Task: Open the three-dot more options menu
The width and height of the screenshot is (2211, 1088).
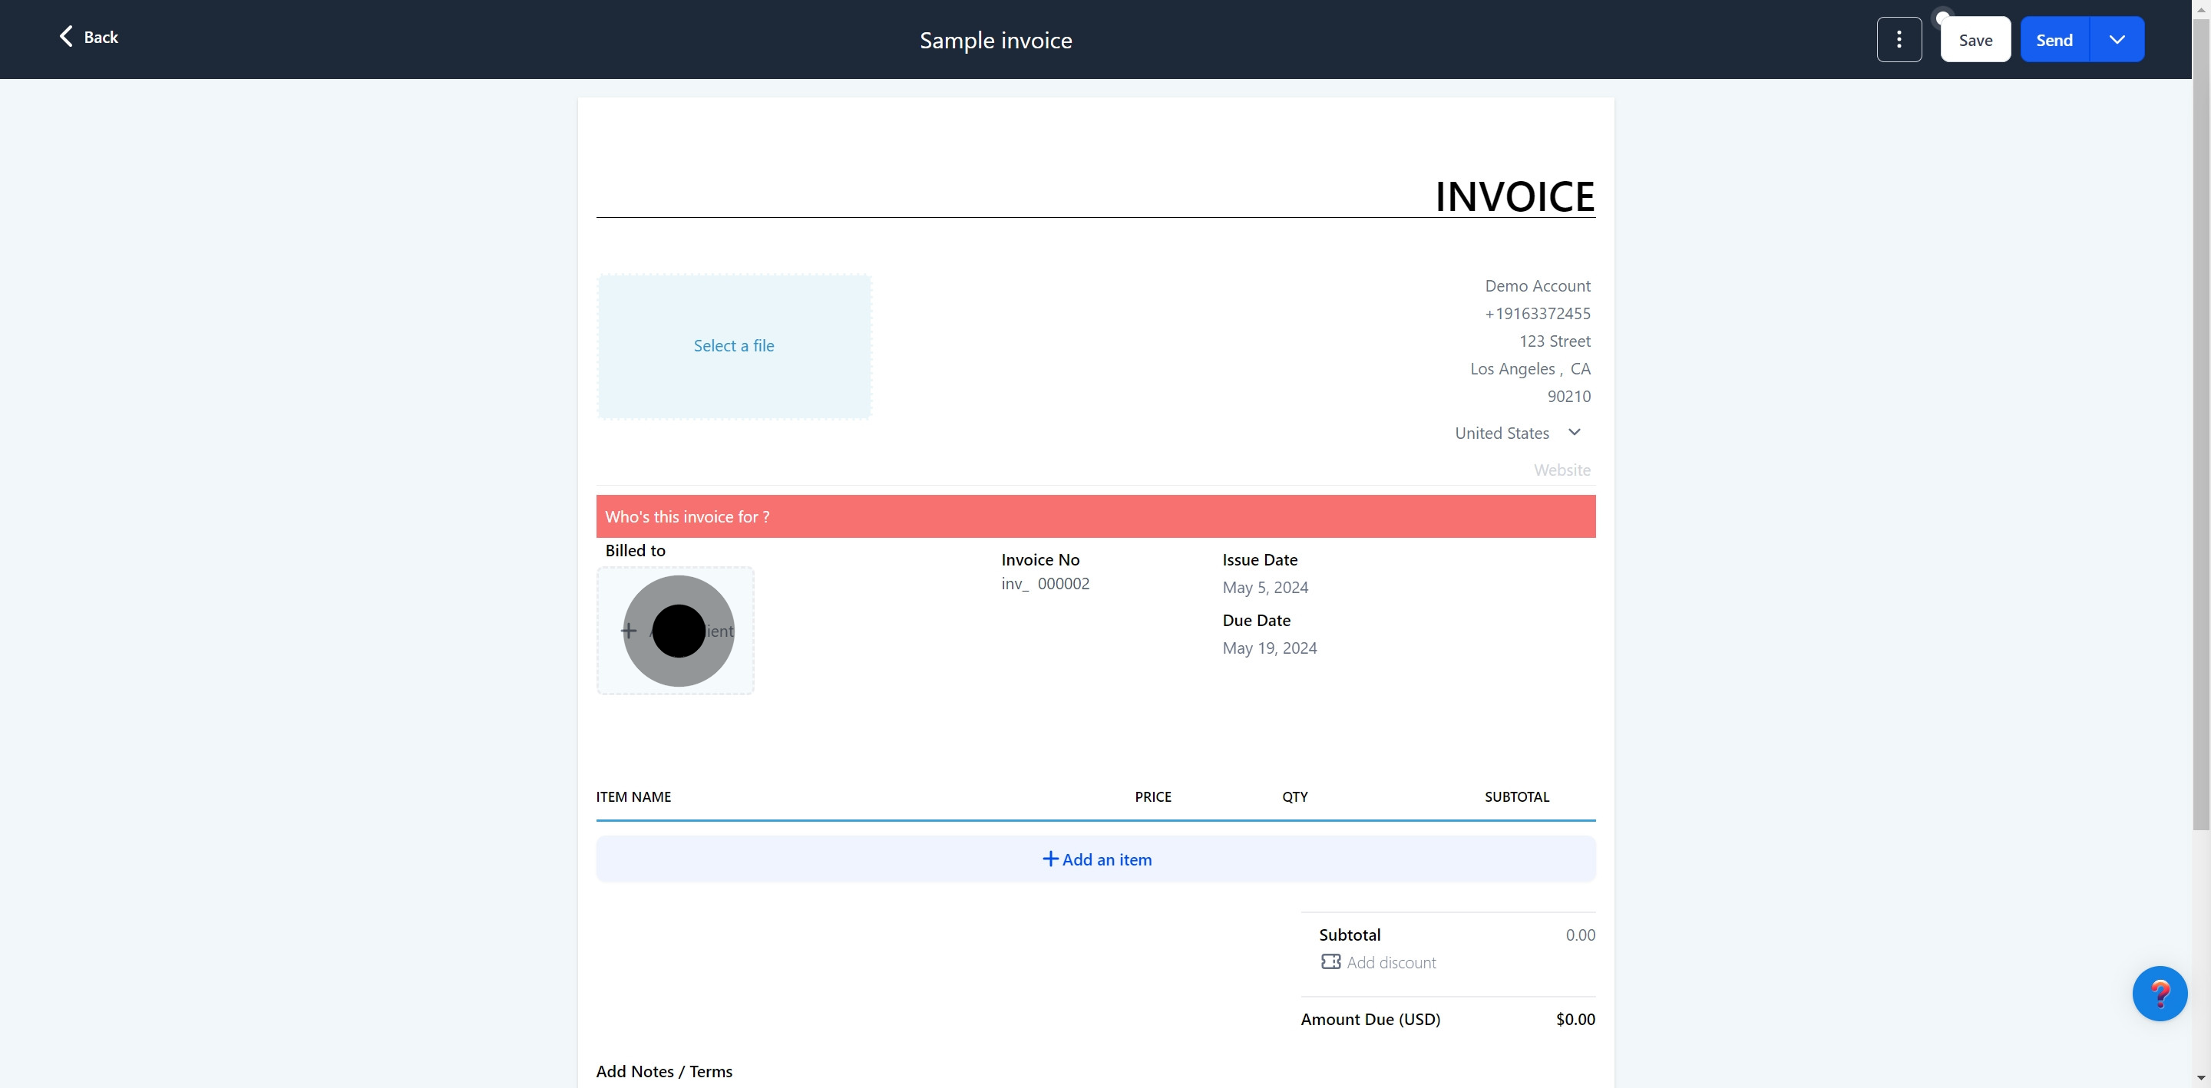Action: (x=1899, y=39)
